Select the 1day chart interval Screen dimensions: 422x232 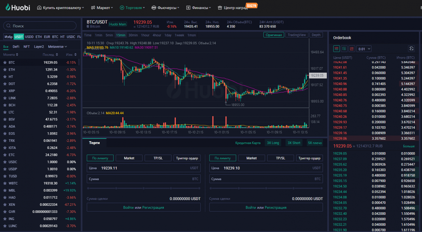pos(168,35)
